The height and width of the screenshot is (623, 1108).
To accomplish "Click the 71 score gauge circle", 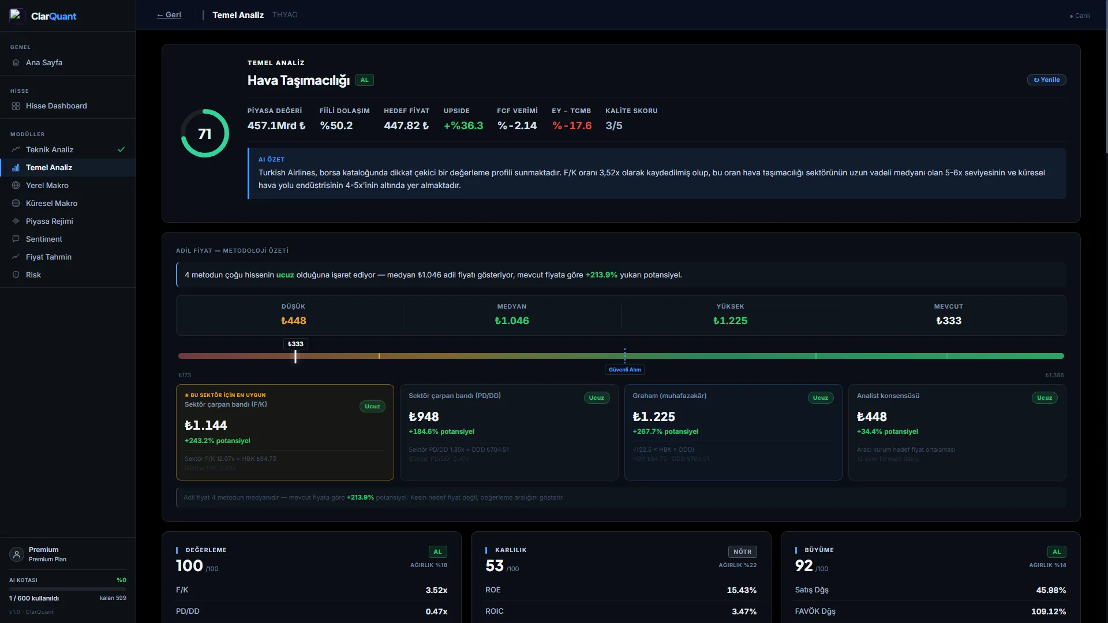I will tap(205, 133).
